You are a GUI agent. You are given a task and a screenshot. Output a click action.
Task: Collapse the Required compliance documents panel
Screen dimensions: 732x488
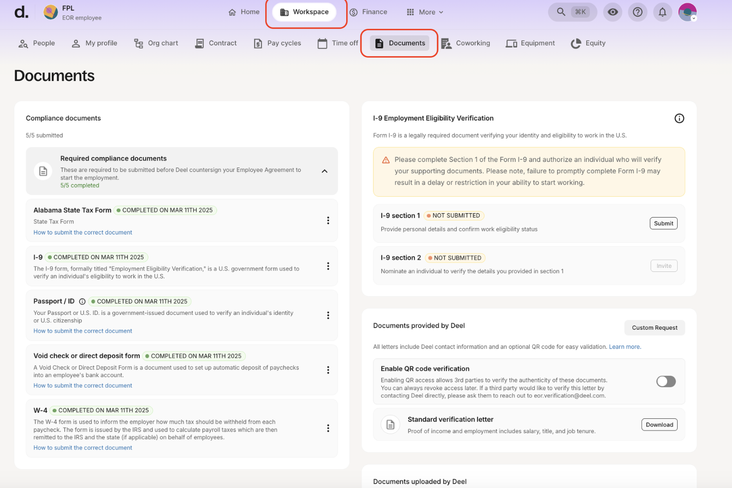324,171
